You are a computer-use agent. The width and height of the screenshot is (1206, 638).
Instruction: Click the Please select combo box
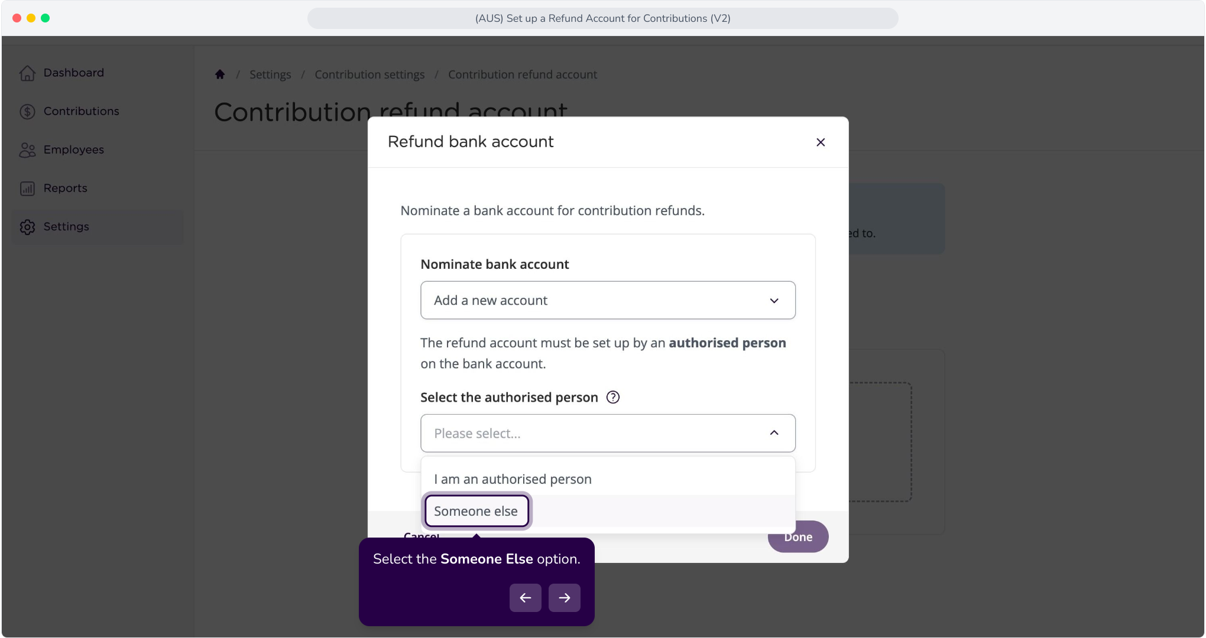[608, 433]
